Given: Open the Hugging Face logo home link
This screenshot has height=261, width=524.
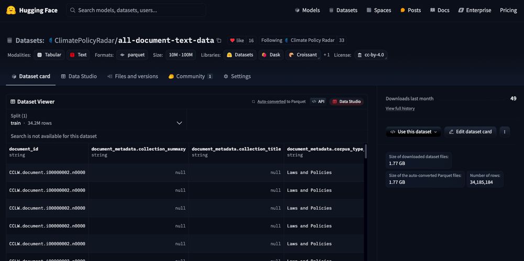Looking at the screenshot, I should click(x=32, y=10).
